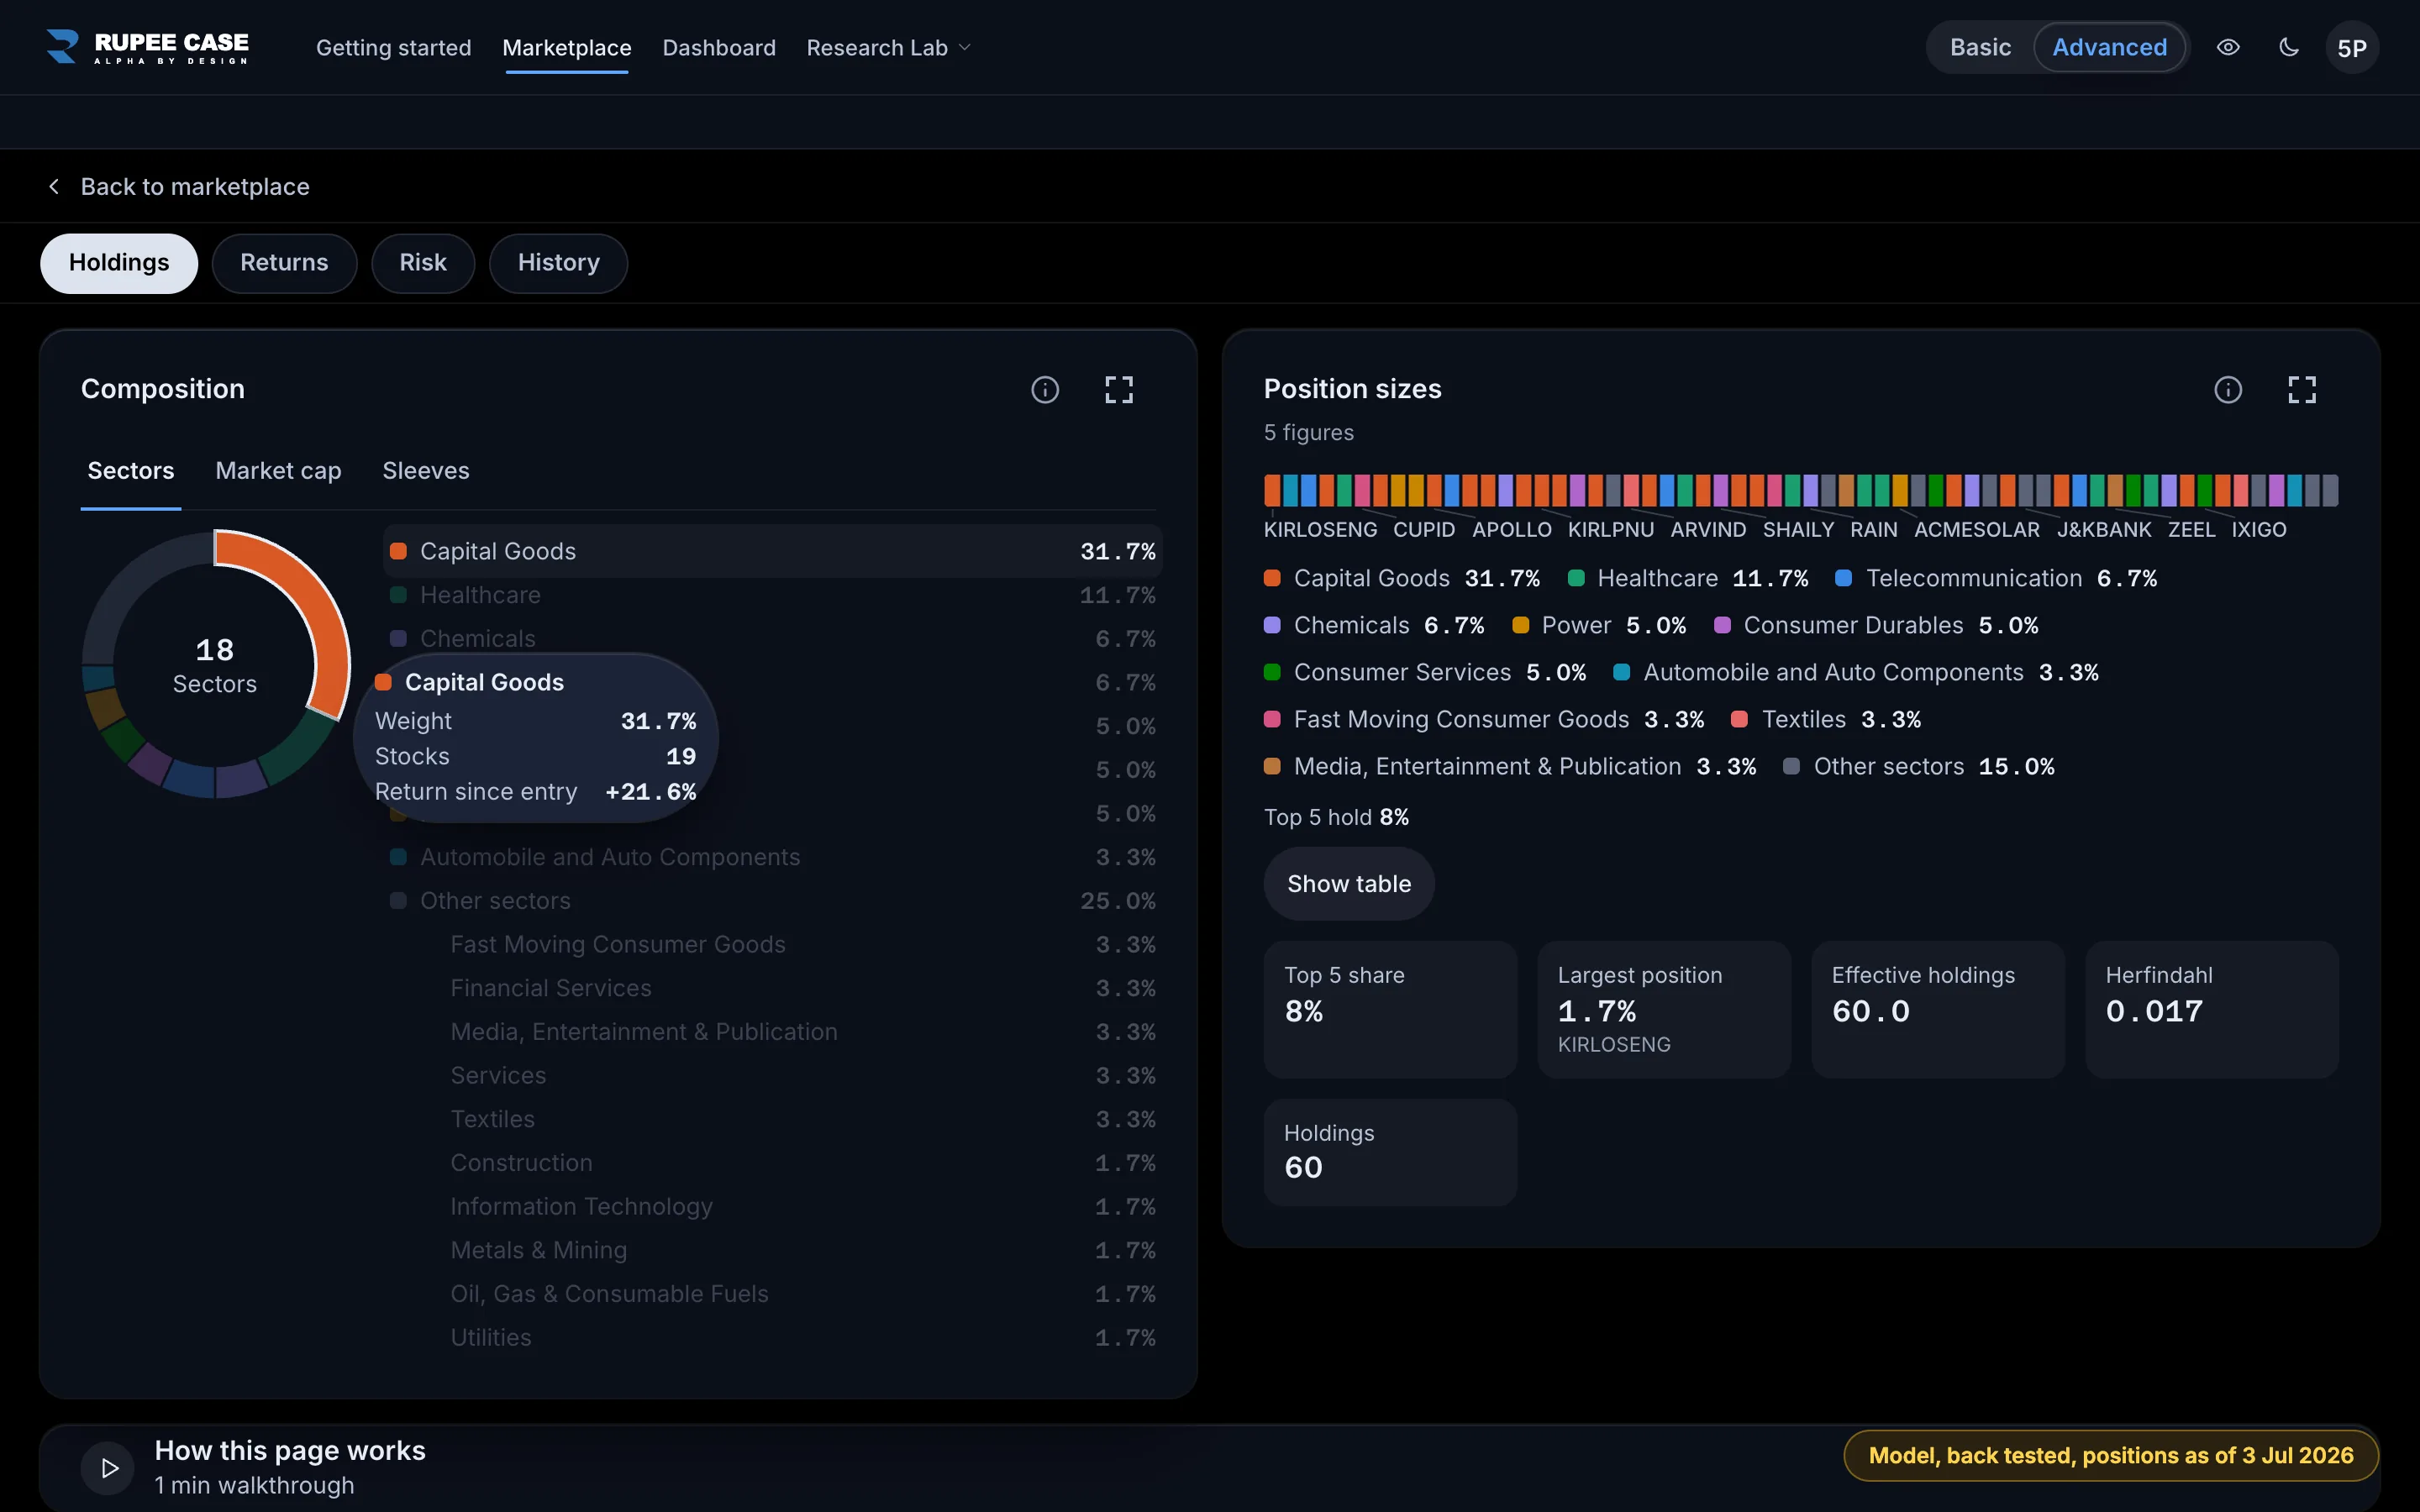Select the Chemicals sector row

coord(773,639)
